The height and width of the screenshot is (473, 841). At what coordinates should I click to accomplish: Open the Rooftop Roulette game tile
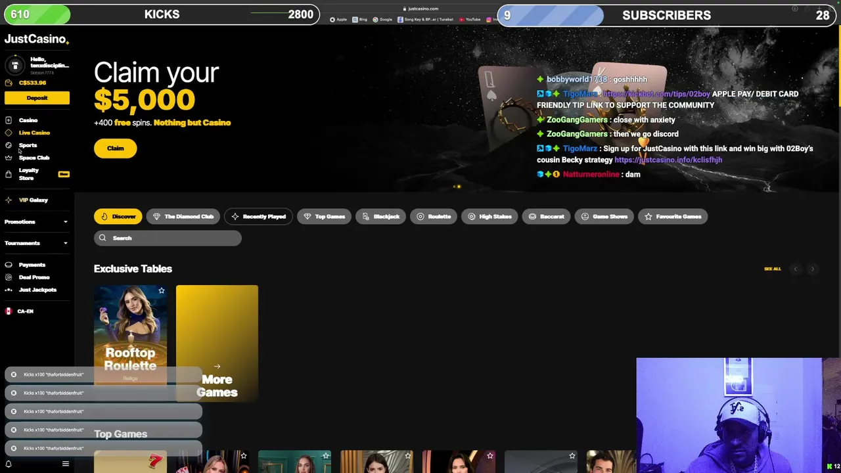point(130,335)
